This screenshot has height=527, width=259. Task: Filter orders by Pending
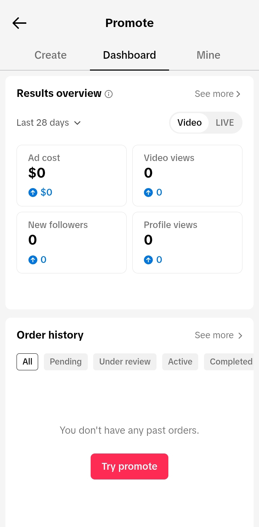66,362
